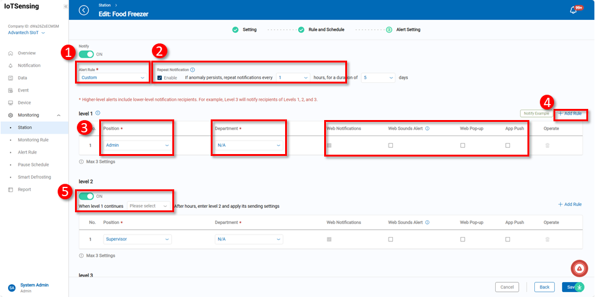595x297 pixels.
Task: Open the Alert Rule Custom dropdown
Action: [x=113, y=78]
